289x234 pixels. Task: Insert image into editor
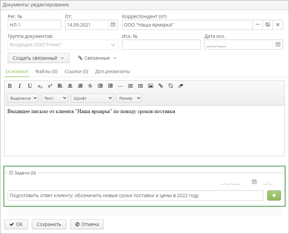[x=151, y=86]
